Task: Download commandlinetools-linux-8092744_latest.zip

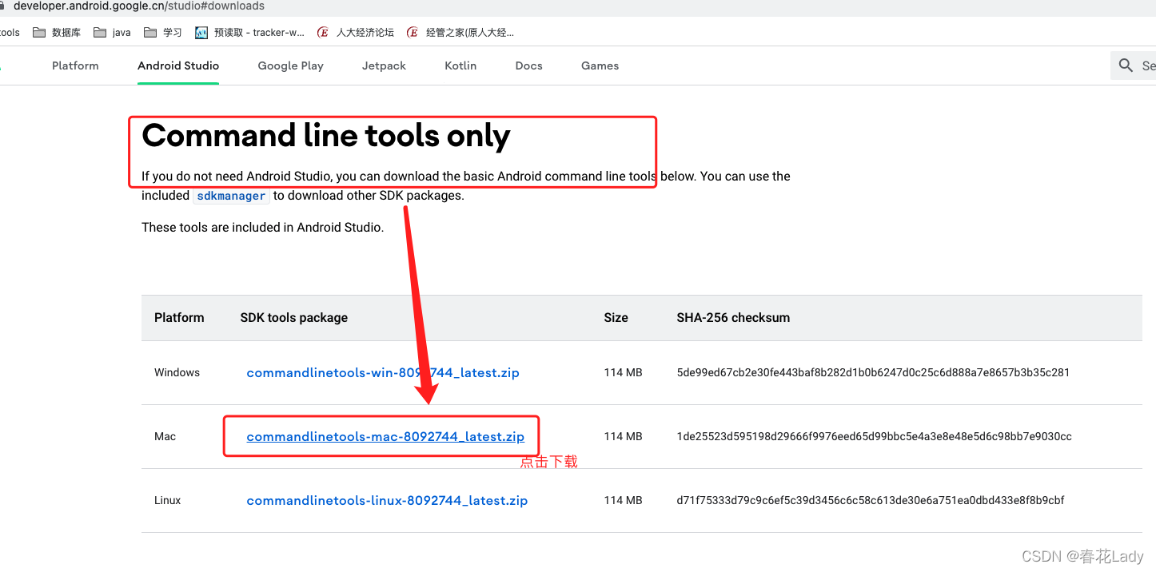Action: pos(387,500)
